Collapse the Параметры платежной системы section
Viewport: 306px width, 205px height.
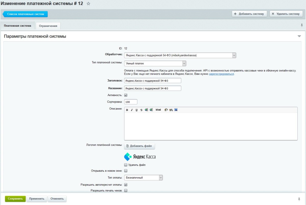[299, 36]
